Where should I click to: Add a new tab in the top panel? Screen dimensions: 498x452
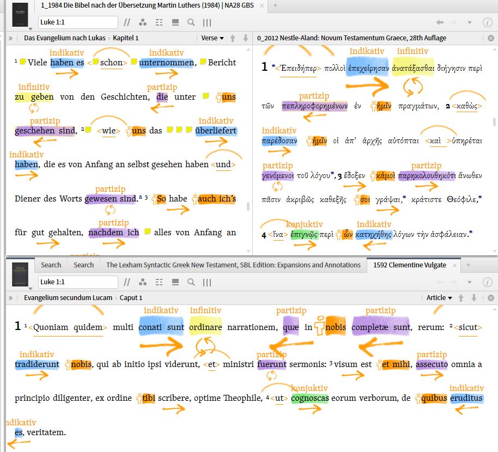(x=275, y=5)
